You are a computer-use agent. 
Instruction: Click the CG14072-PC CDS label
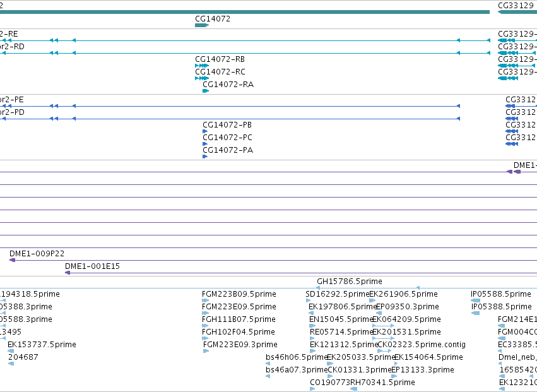(227, 138)
